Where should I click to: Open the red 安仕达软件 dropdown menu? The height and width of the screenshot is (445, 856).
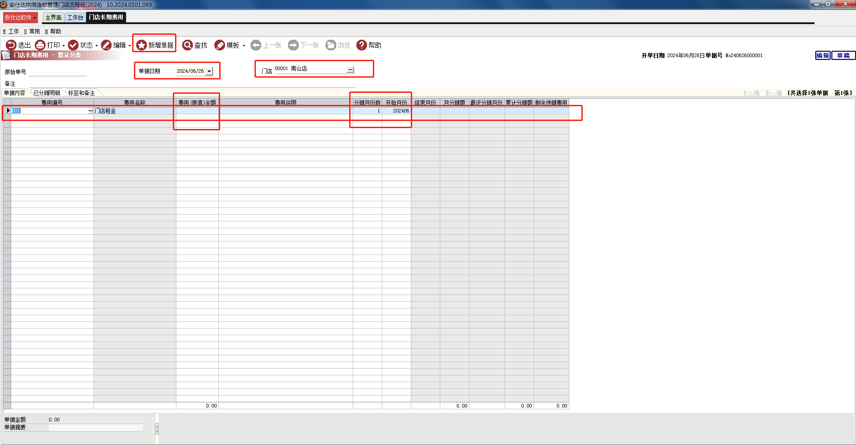pos(21,17)
